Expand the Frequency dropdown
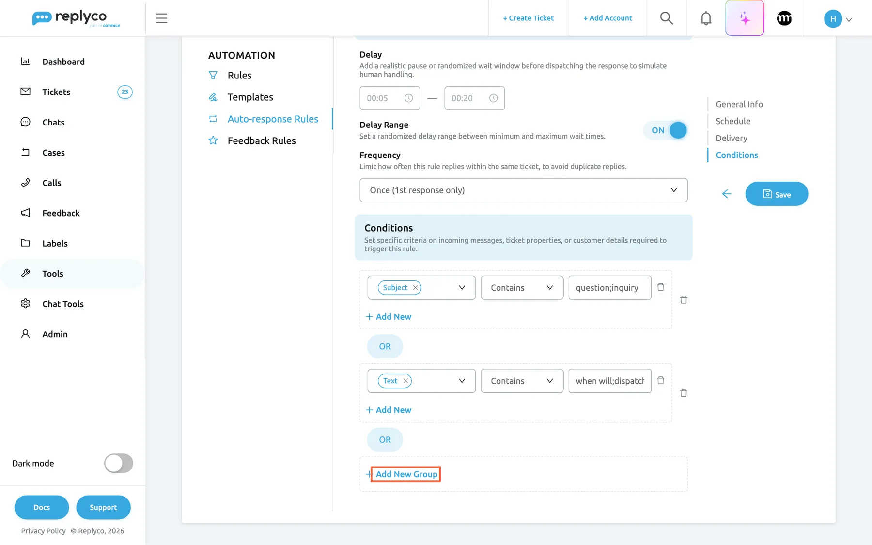Screen dimensions: 872x545 pos(523,190)
